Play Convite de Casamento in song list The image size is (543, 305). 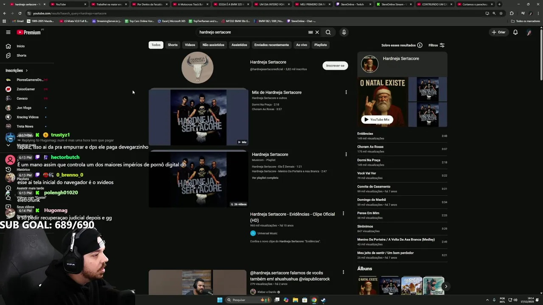tap(402, 189)
